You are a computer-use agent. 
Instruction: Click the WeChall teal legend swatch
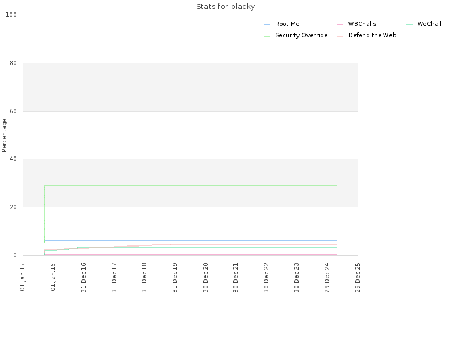tap(409, 25)
